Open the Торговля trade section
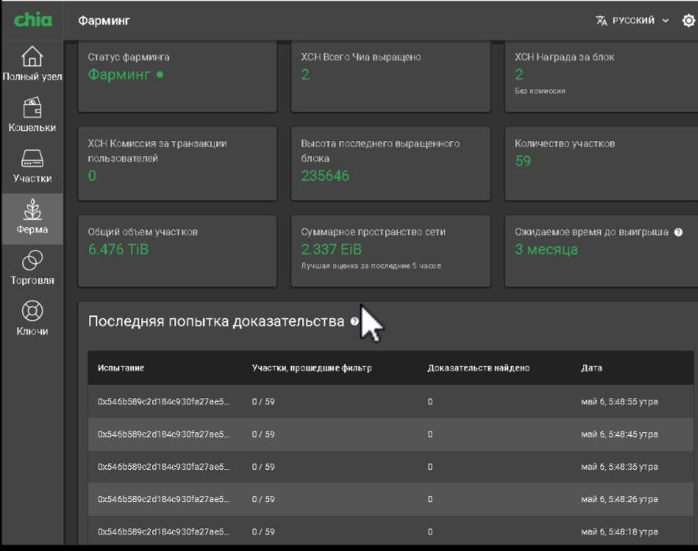Viewport: 698px width, 551px height. (32, 267)
